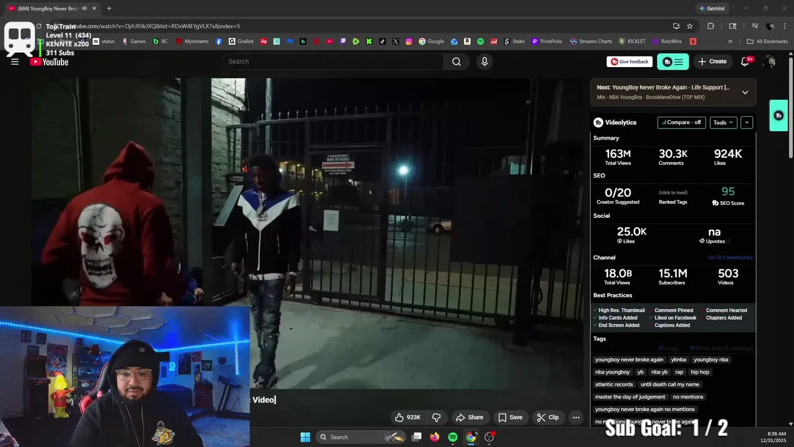The image size is (794, 447).
Task: Open the Stake bookmark
Action: [x=514, y=42]
